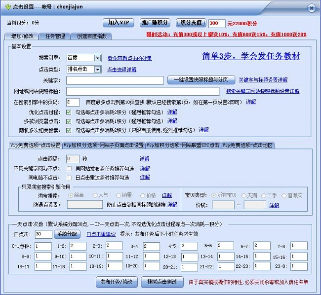Image resolution: width=321 pixels, height=295 pixels.
Task: Select the Vip免费选项-点击地区 tab
Action: [248, 145]
